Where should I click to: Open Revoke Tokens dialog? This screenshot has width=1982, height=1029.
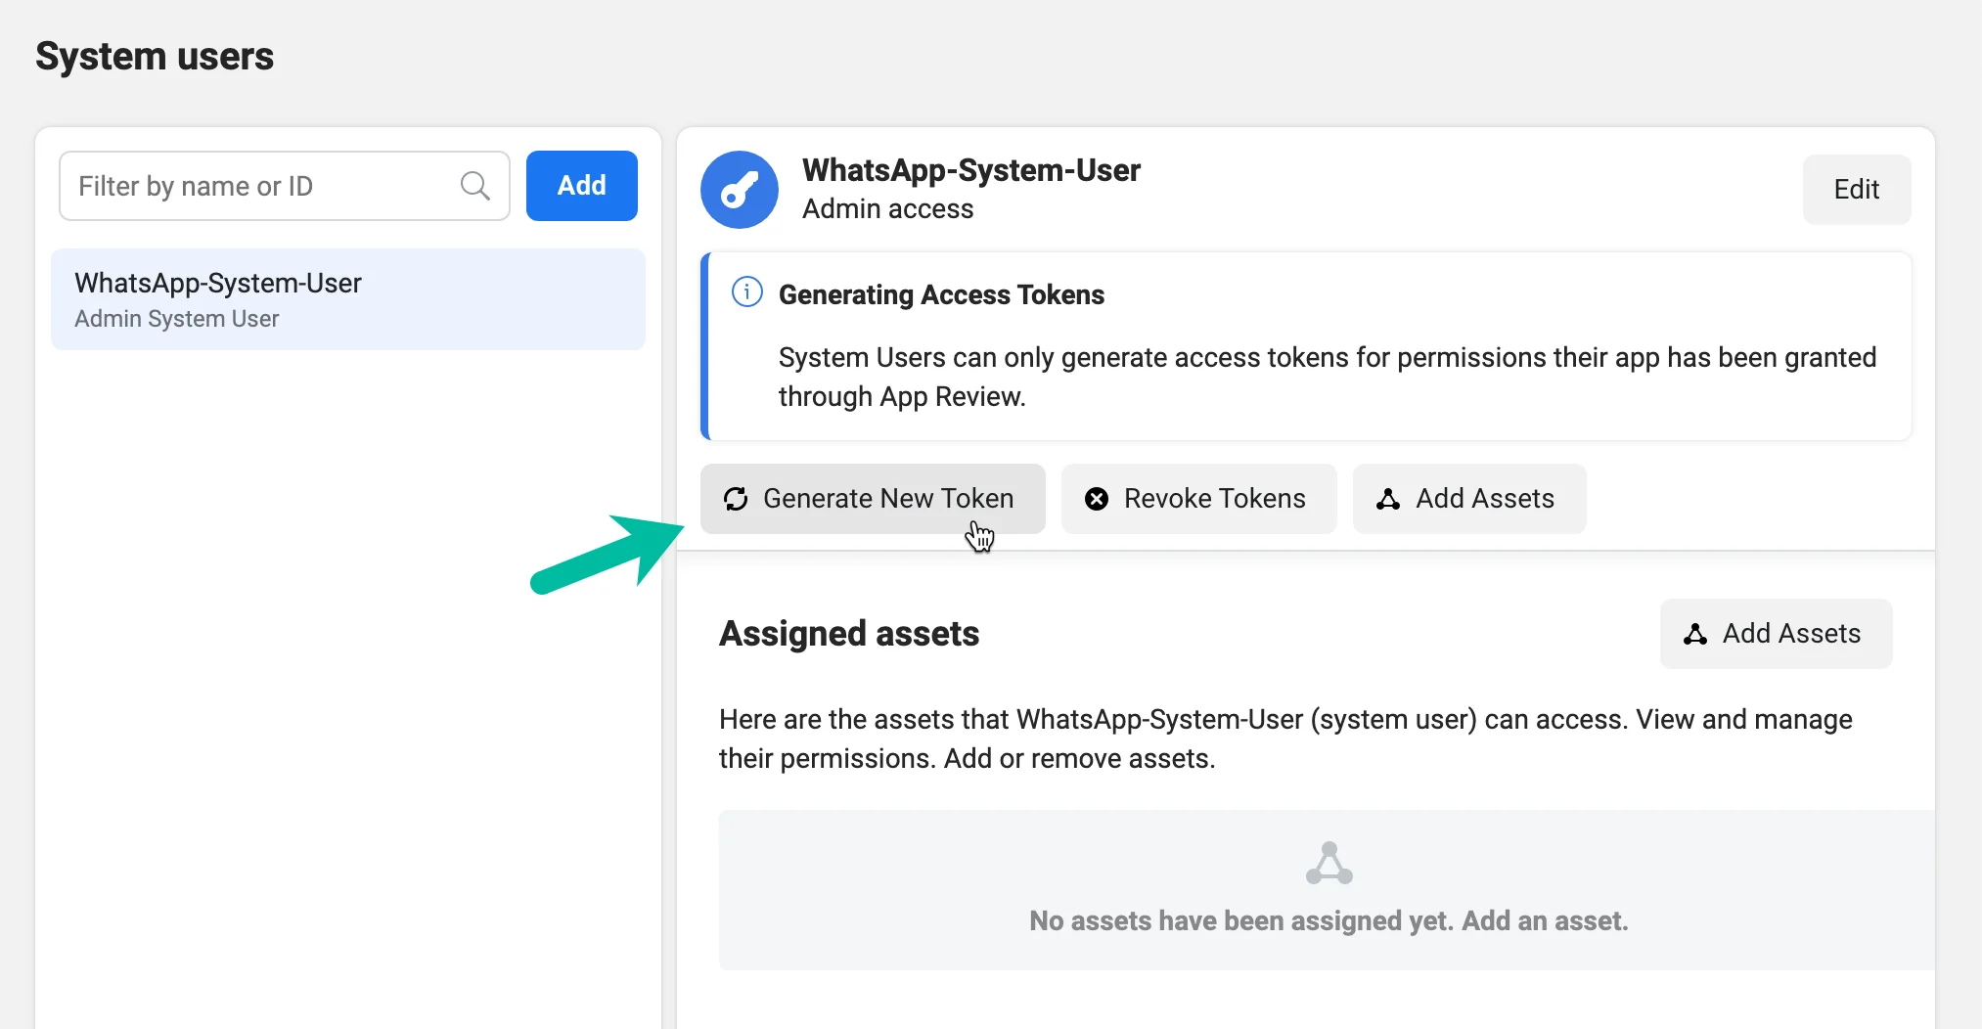pos(1198,499)
